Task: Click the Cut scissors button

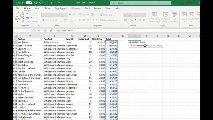Action: click(x=25, y=13)
